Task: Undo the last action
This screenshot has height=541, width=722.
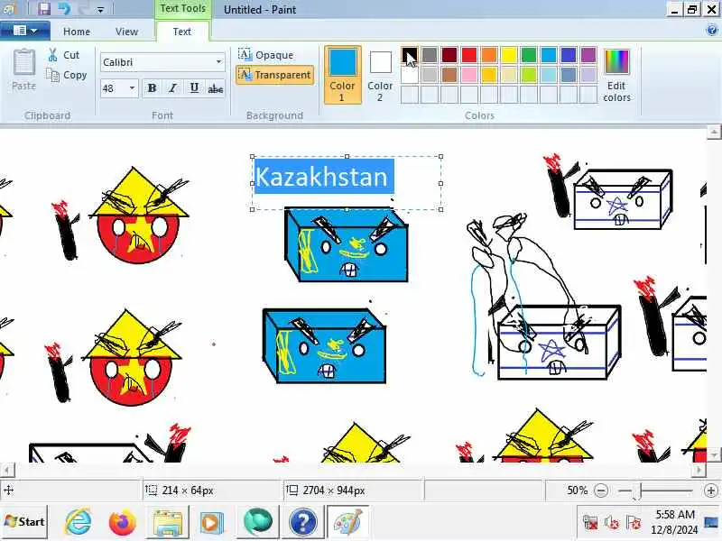Action: [64, 9]
